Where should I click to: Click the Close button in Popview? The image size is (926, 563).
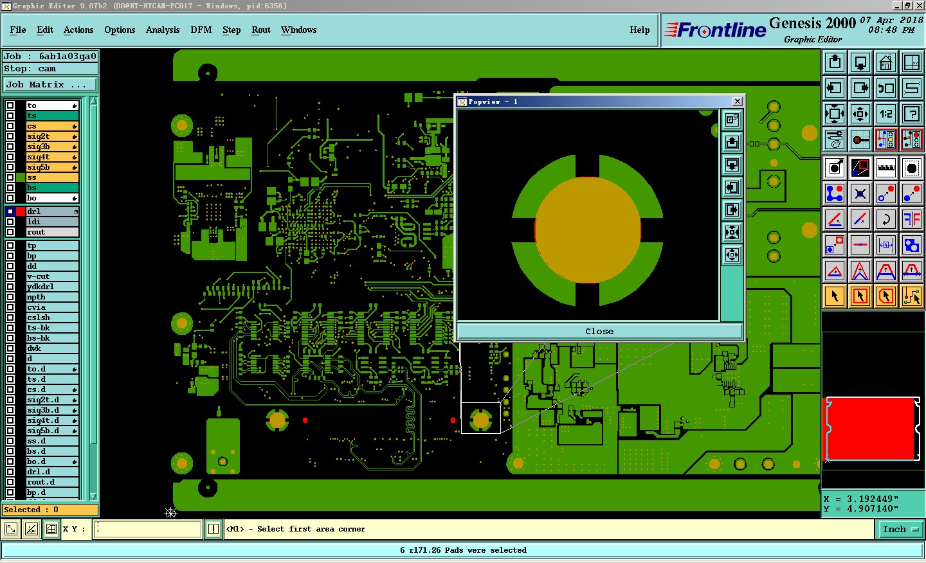coord(599,331)
